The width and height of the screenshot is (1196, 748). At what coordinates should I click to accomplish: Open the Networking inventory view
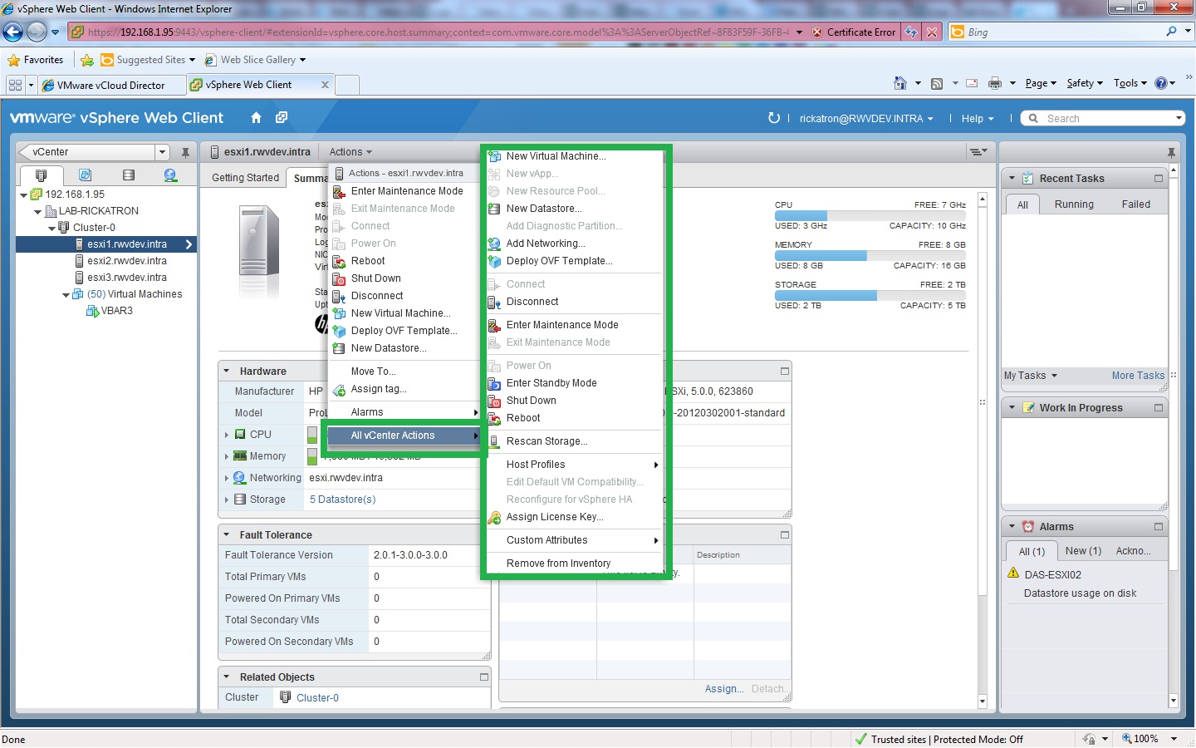coord(169,175)
